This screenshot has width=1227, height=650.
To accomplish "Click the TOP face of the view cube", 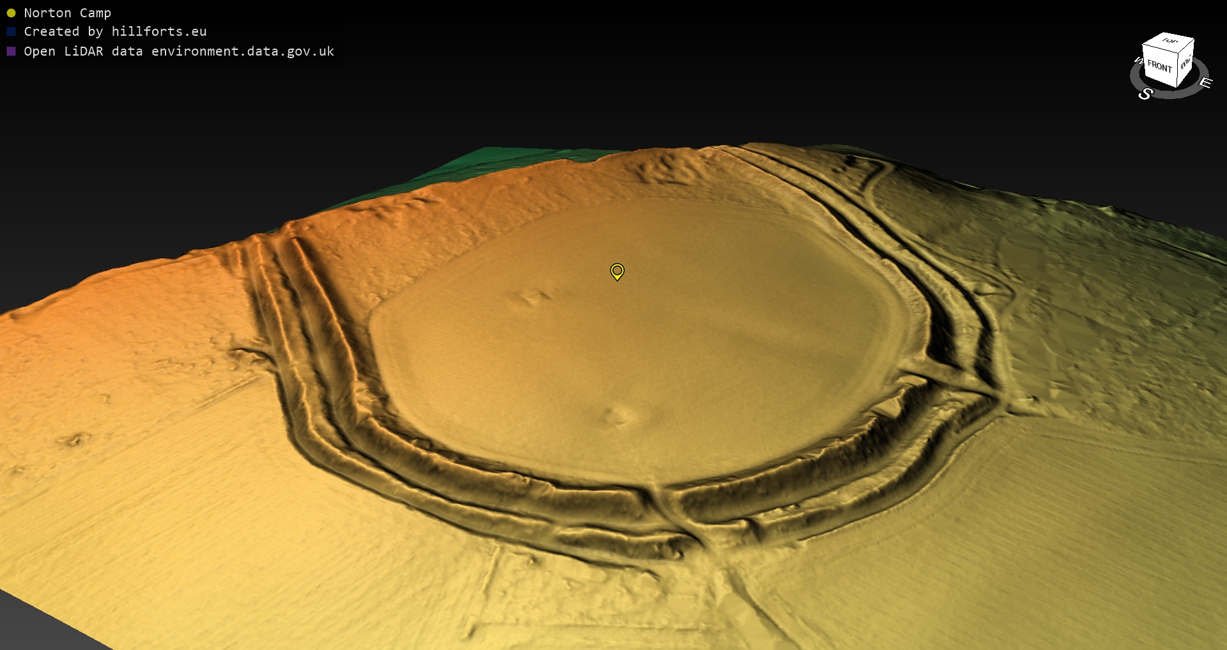I will tap(1169, 42).
